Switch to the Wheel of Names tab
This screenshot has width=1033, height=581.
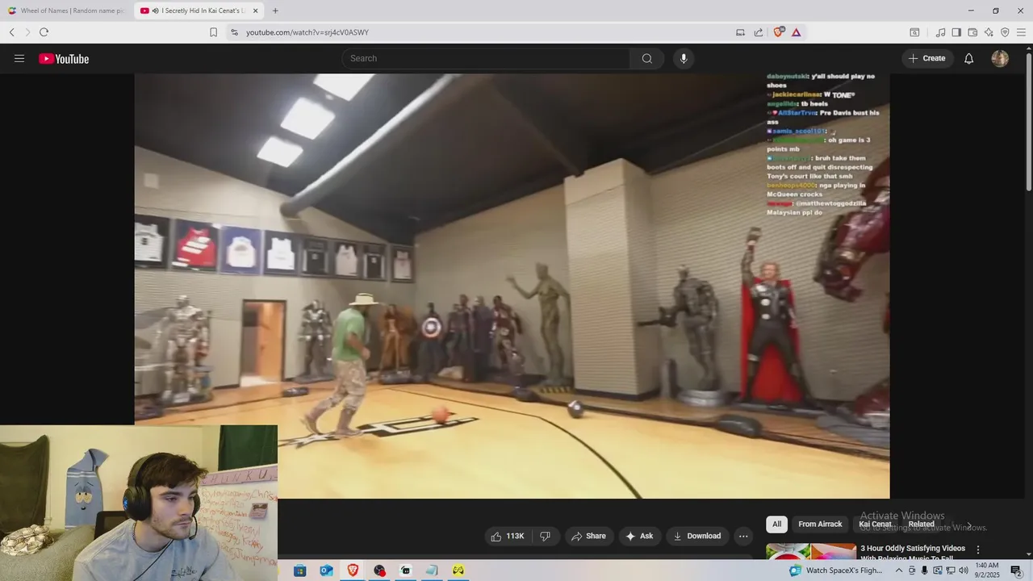pos(66,10)
